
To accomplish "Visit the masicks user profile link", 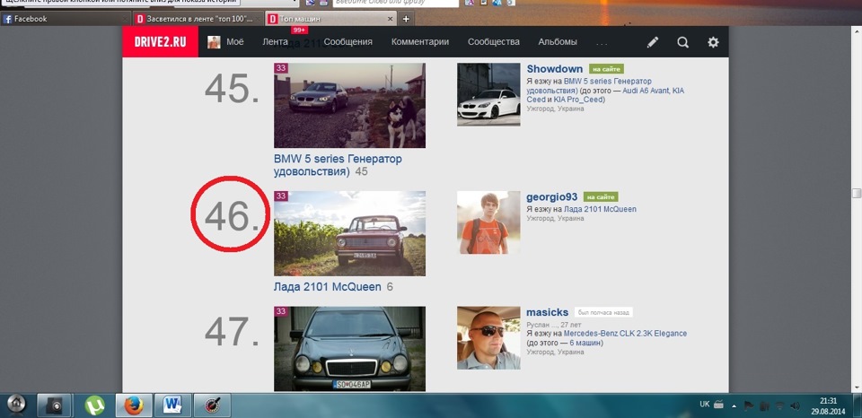I will click(x=548, y=312).
